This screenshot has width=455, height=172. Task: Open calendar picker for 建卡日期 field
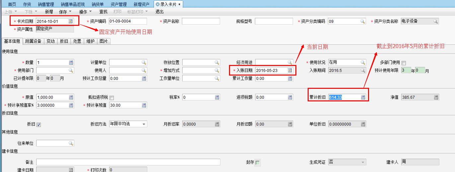(x=71, y=170)
